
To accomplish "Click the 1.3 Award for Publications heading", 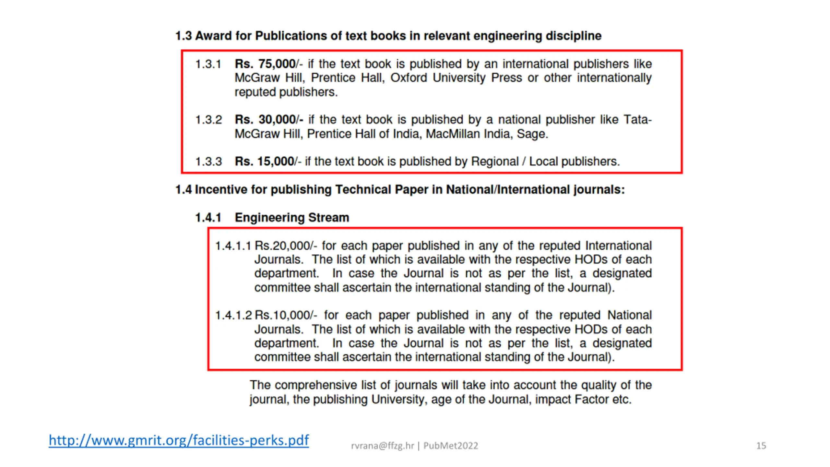I will coord(388,36).
